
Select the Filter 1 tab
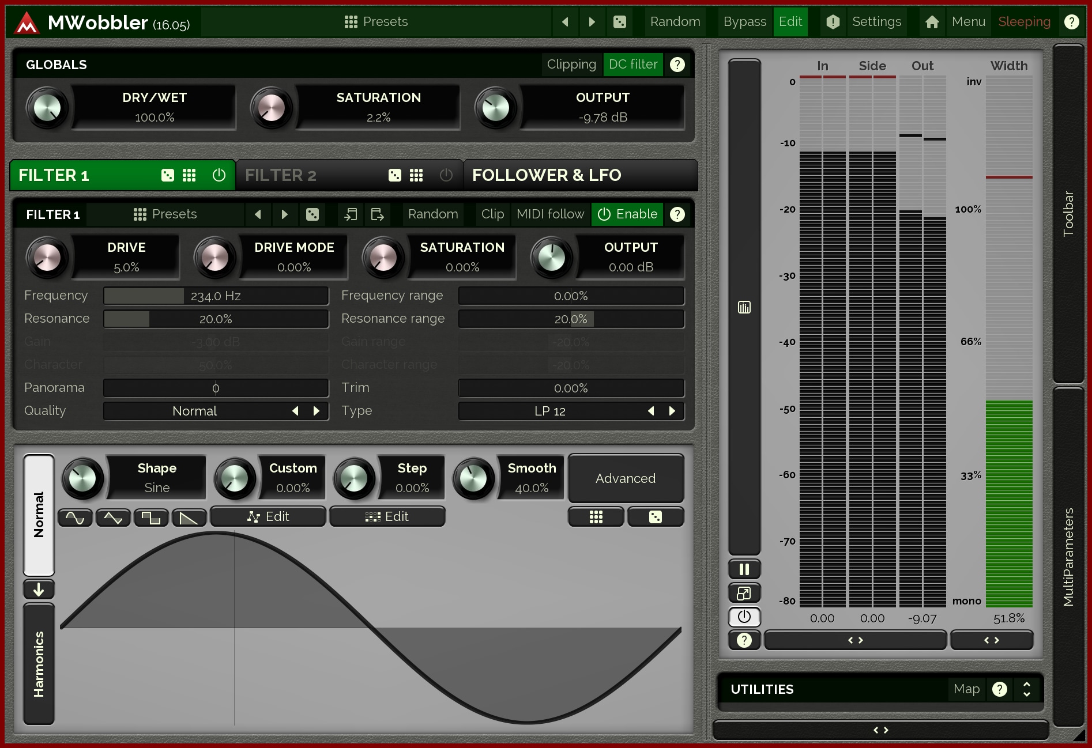(122, 175)
